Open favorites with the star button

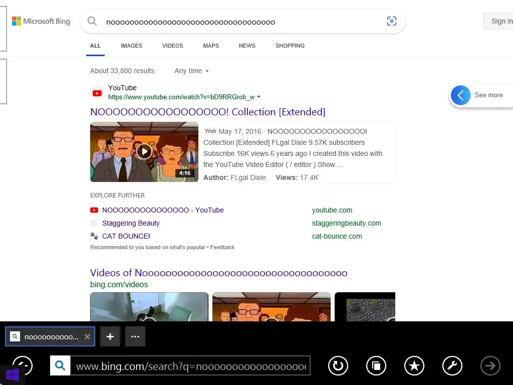click(x=414, y=365)
